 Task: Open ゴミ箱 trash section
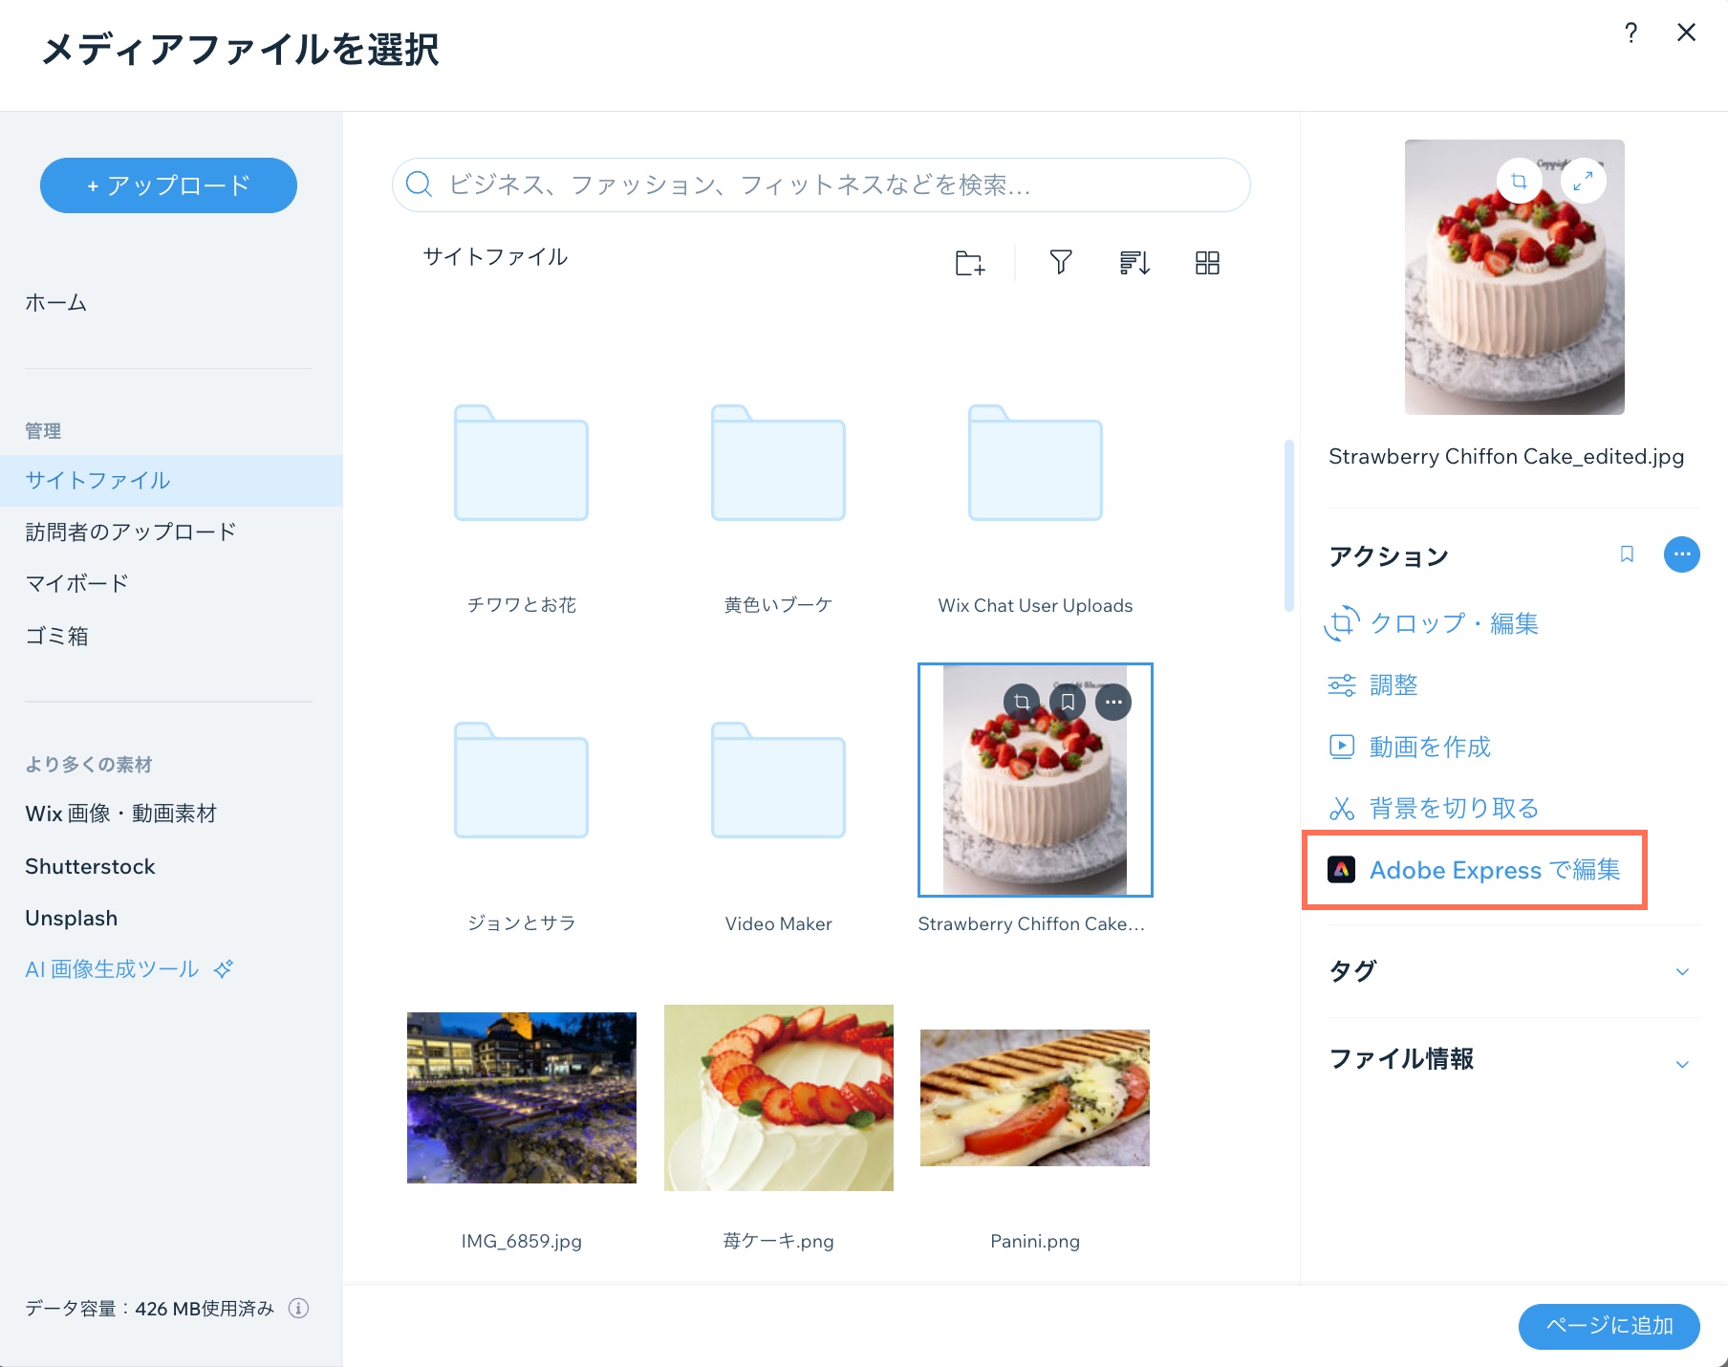click(56, 636)
